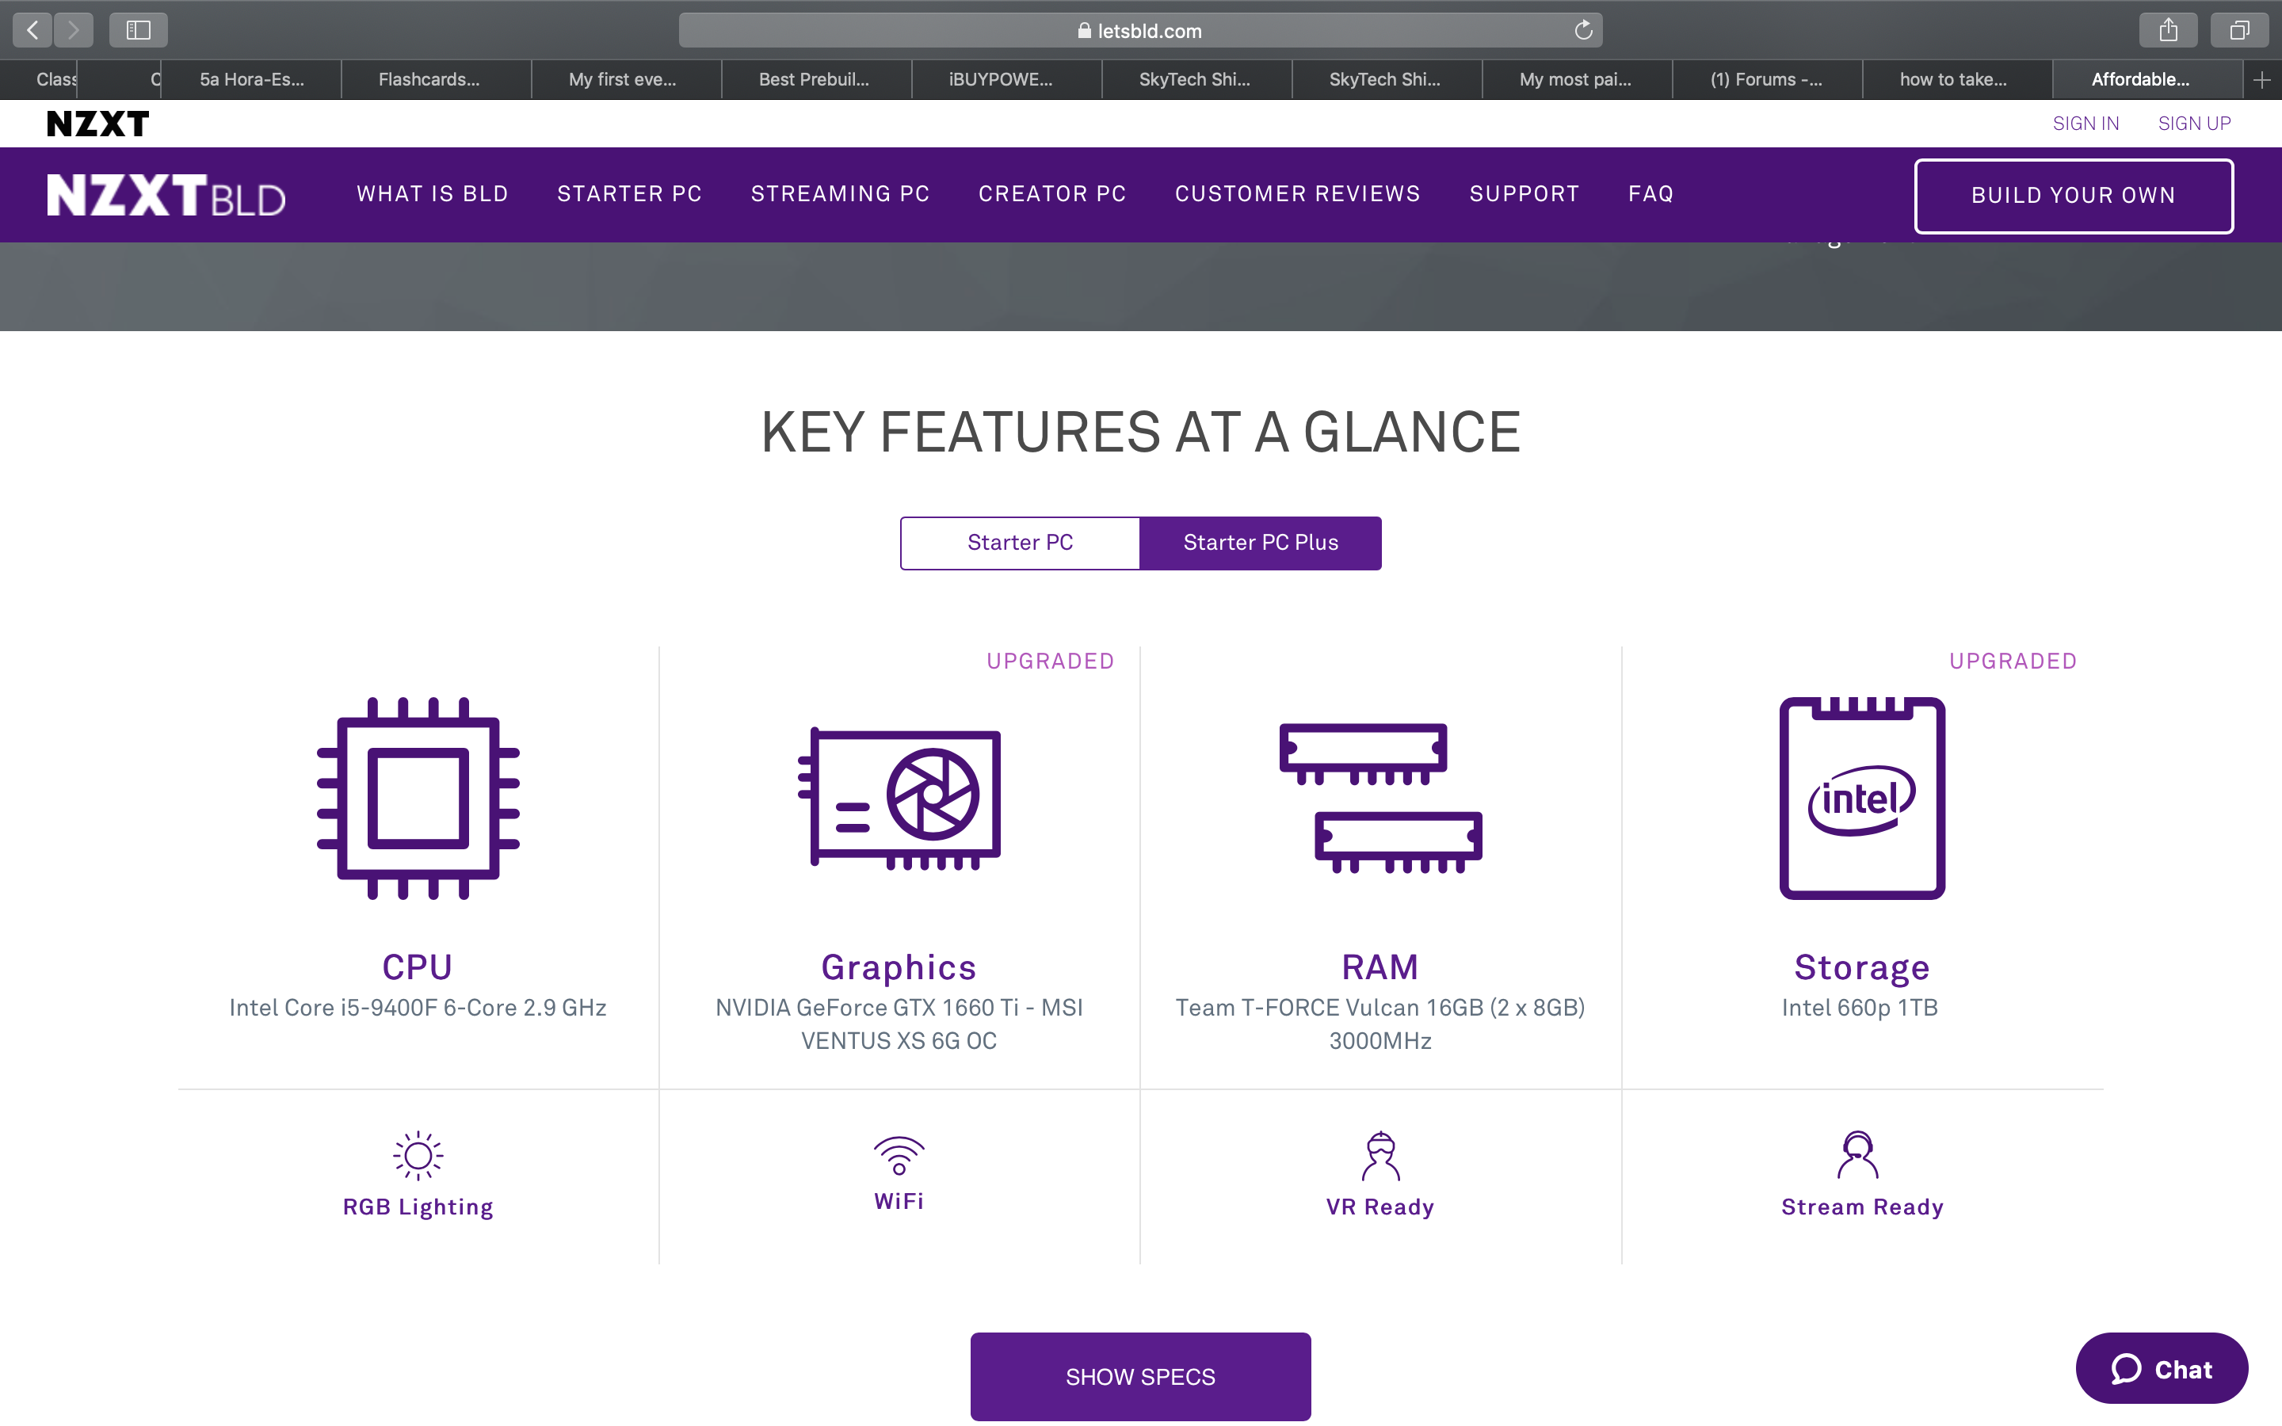Click the Intel storage drive icon
The height and width of the screenshot is (1426, 2282).
1861,798
